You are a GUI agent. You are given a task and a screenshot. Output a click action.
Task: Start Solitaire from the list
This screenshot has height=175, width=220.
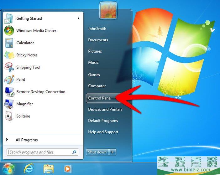[x=23, y=116]
